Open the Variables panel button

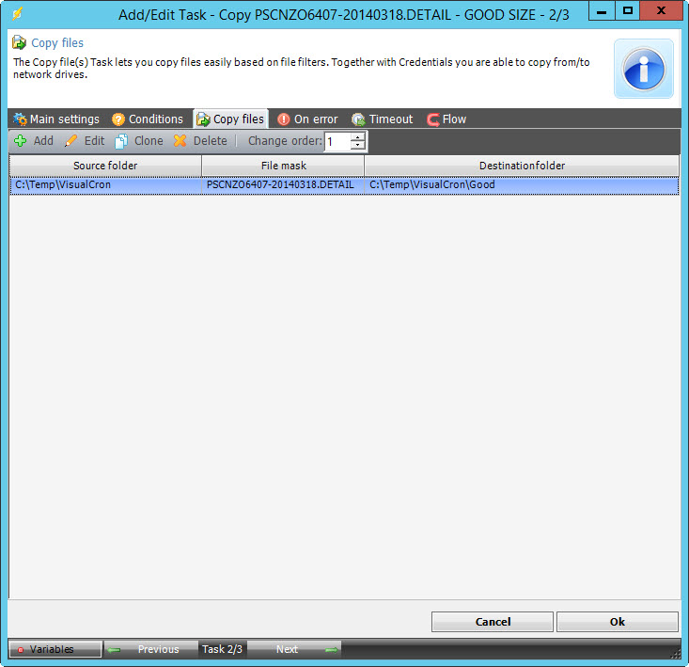pyautogui.click(x=55, y=649)
